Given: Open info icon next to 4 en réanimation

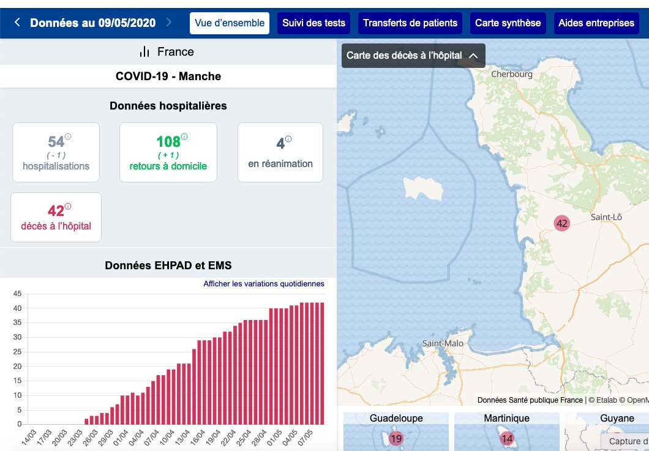Looking at the screenshot, I should pos(288,139).
